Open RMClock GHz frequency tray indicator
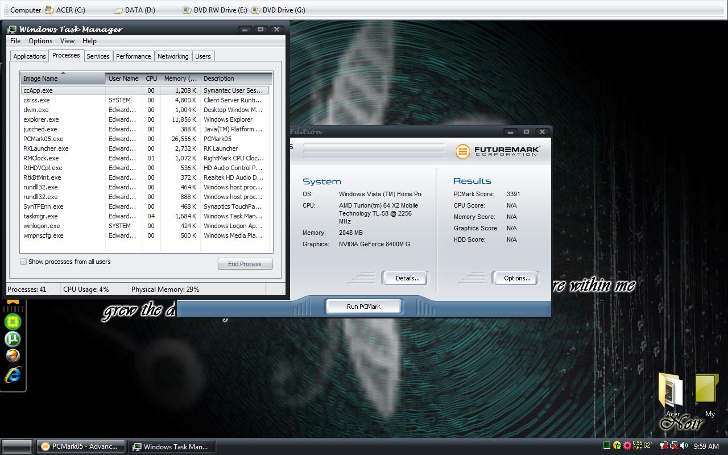Image resolution: width=728 pixels, height=455 pixels. point(638,445)
